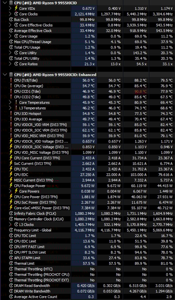Viewport: 175px width, 300px height.
Task: Expand the Core Powers row
Action: tap(10, 191)
